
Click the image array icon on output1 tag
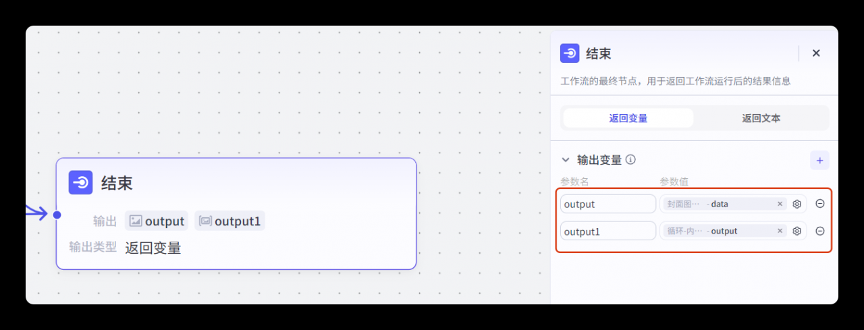pos(205,221)
